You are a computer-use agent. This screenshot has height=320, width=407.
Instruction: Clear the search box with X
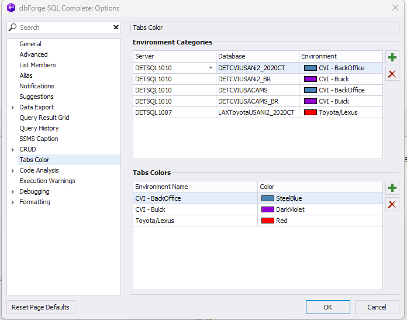click(116, 27)
